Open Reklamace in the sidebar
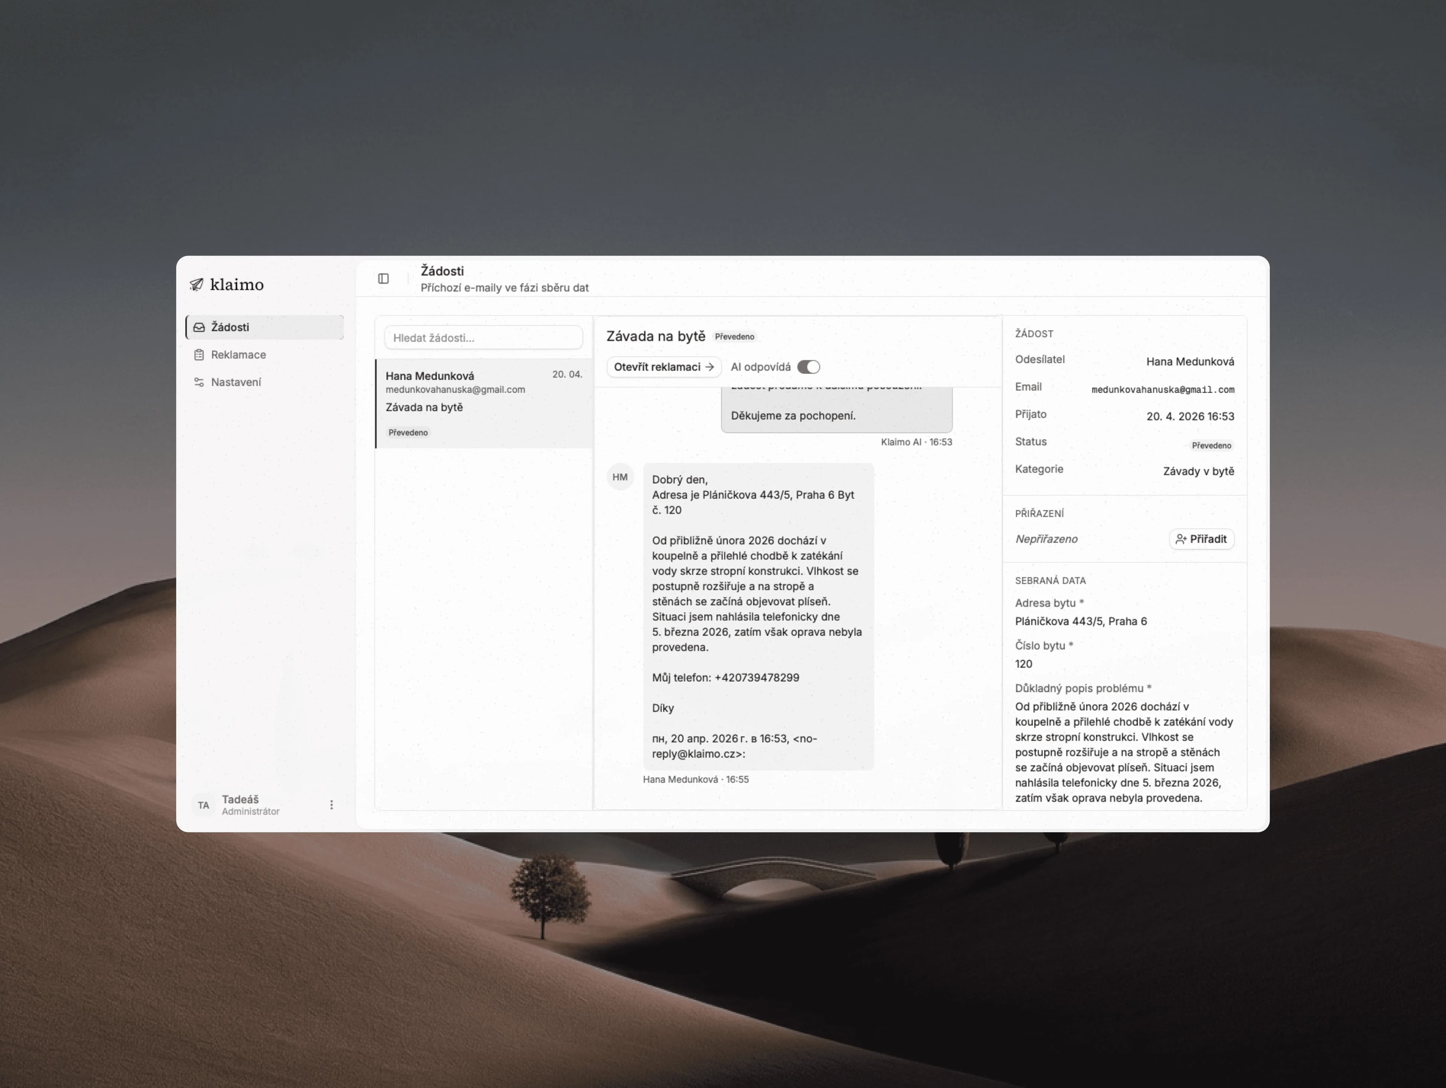The image size is (1446, 1088). 265,354
